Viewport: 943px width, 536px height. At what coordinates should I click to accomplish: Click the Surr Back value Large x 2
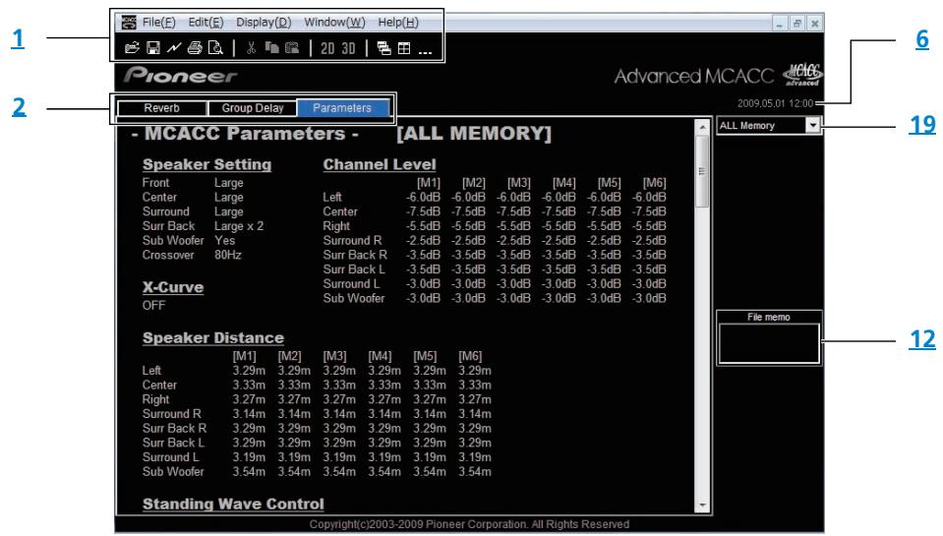(x=239, y=226)
